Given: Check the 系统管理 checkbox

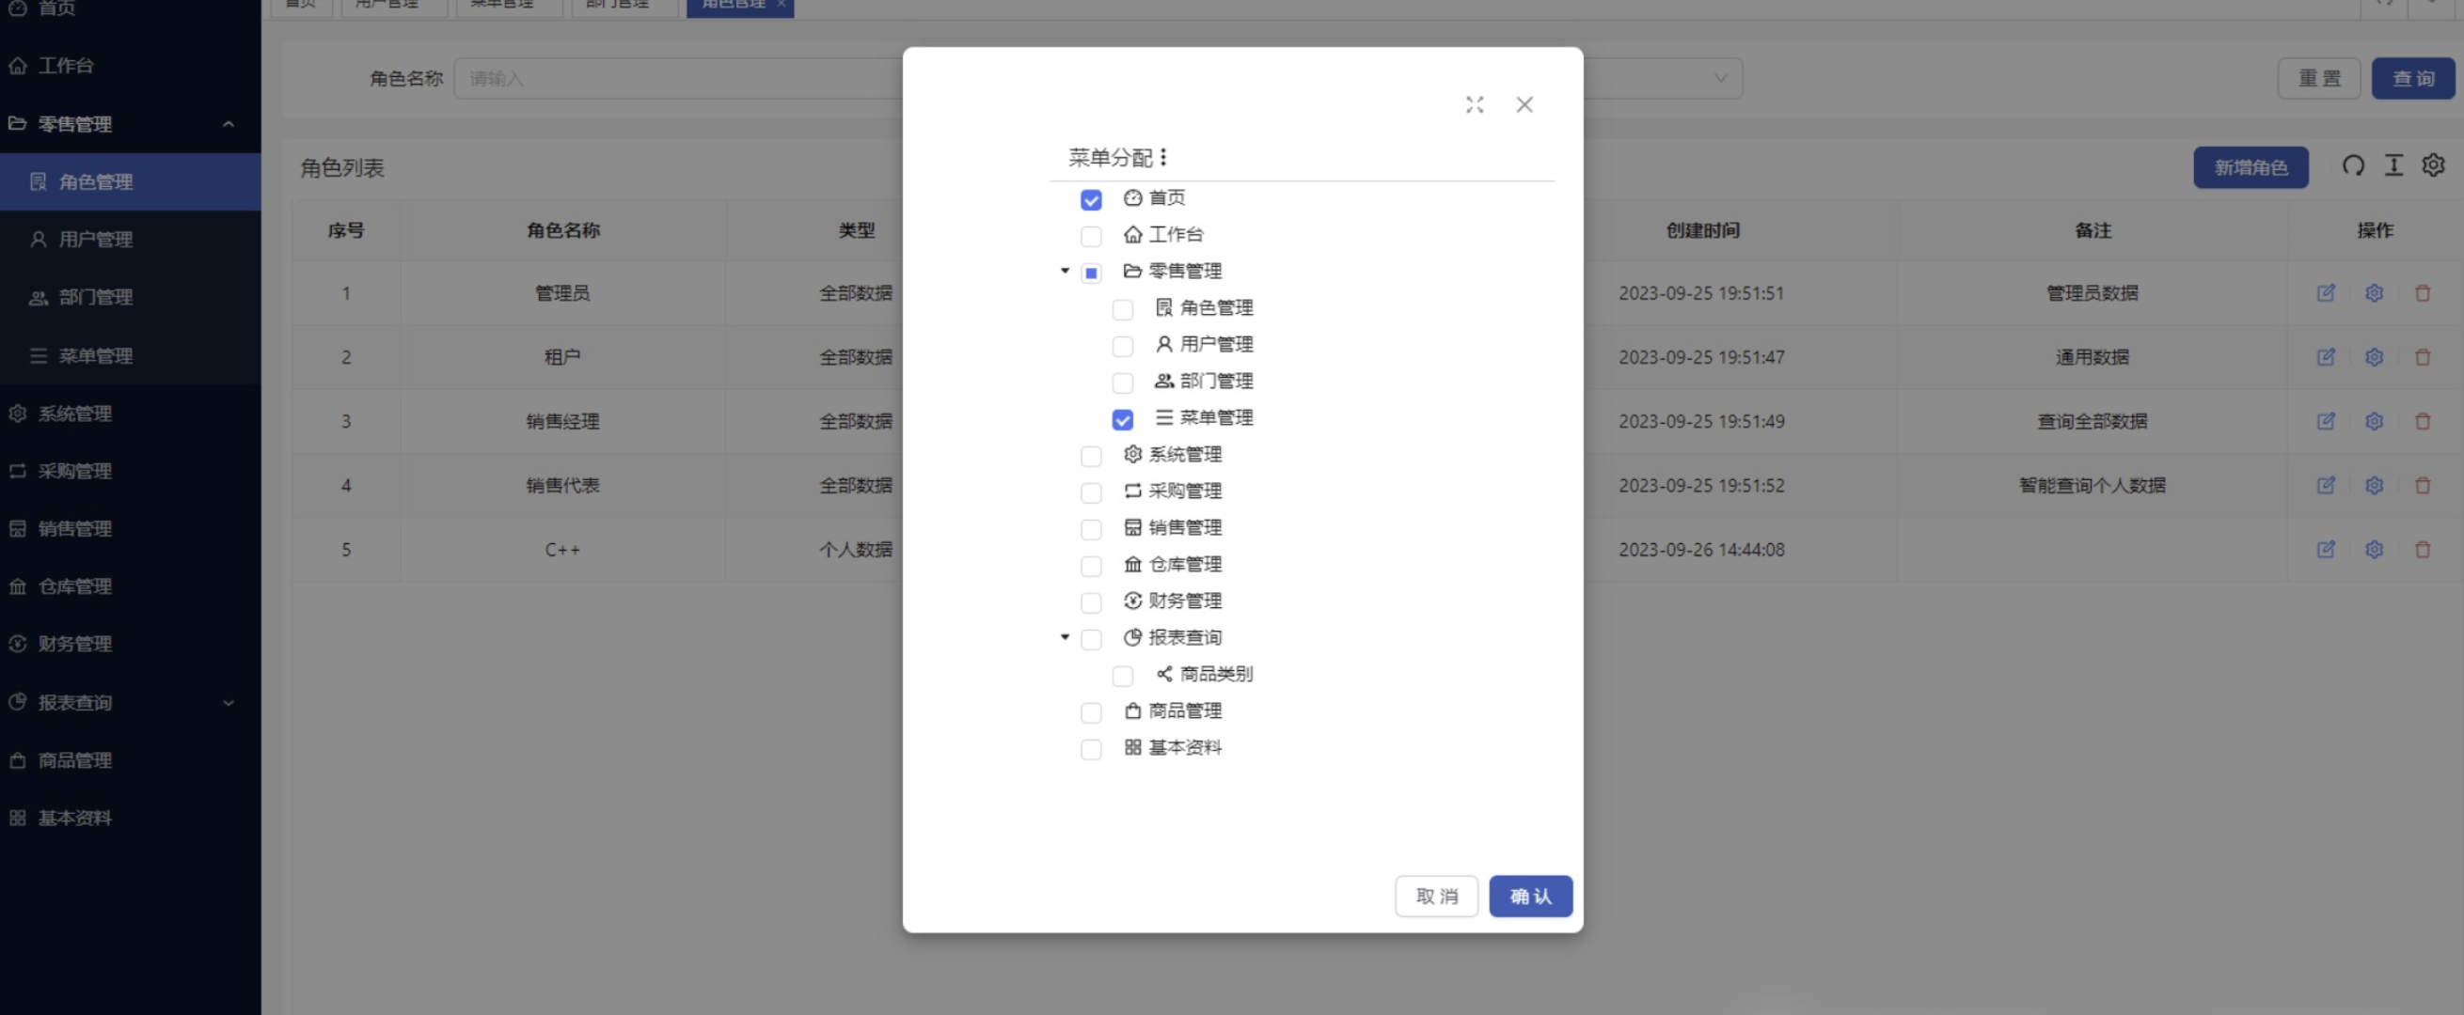Looking at the screenshot, I should pyautogui.click(x=1090, y=456).
